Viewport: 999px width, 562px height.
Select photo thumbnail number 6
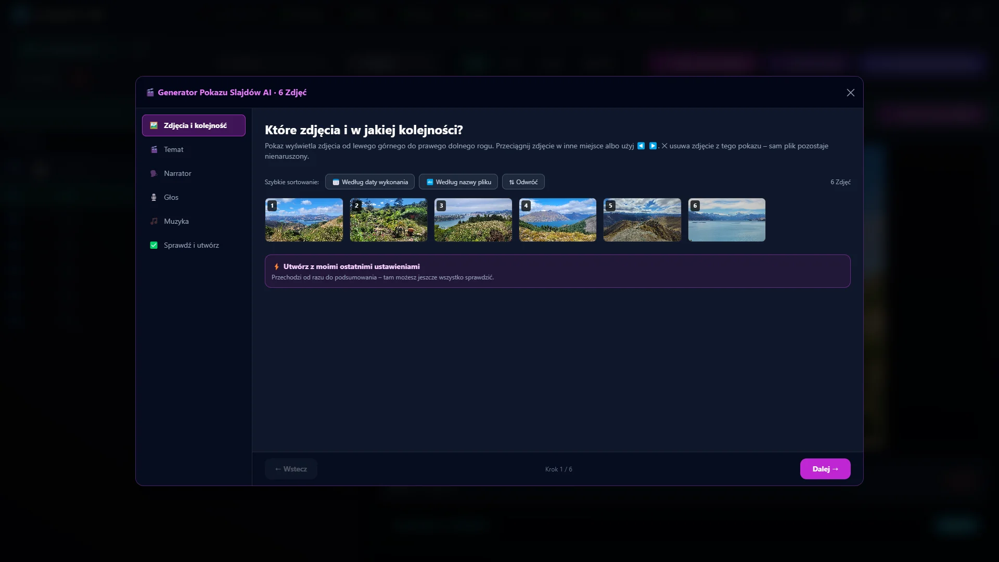coord(727,220)
